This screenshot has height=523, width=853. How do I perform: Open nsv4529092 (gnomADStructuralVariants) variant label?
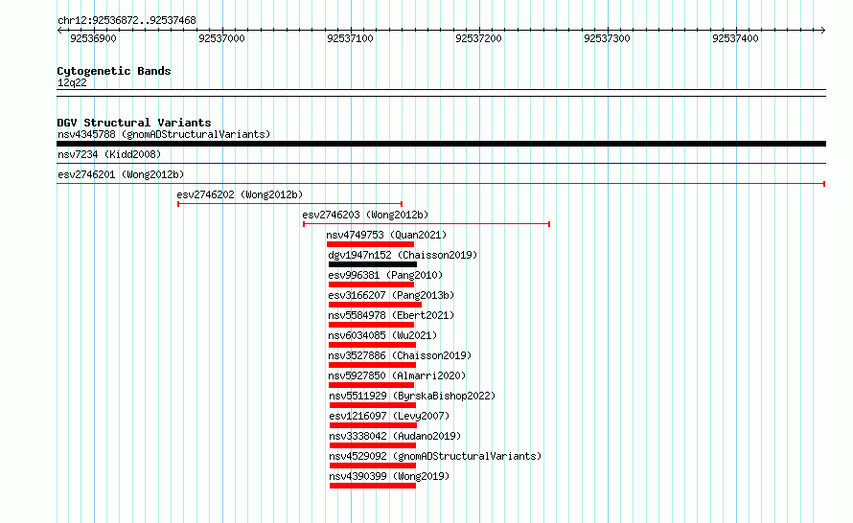coord(435,456)
